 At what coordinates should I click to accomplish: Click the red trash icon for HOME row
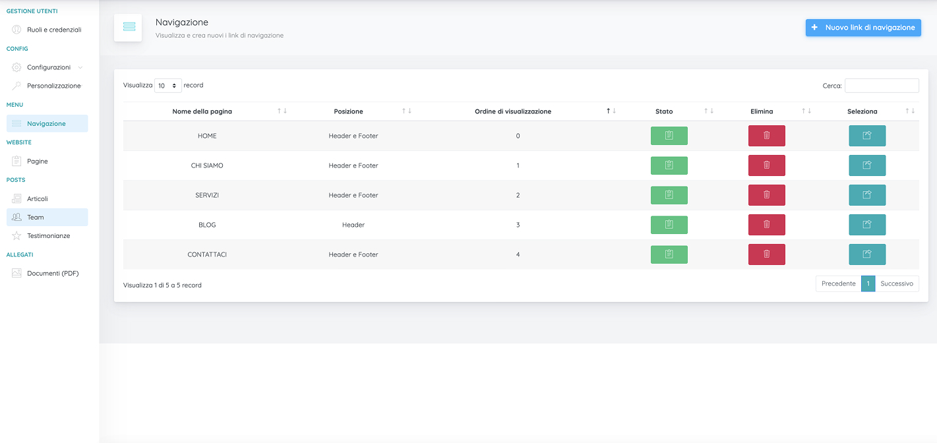click(766, 136)
